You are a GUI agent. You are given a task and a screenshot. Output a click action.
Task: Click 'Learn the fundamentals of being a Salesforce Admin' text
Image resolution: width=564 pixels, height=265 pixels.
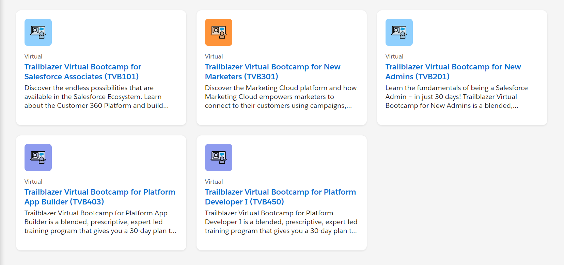pos(457,97)
